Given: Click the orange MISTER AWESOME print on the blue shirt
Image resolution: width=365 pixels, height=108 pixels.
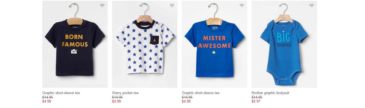Looking at the screenshot, I should (214, 42).
